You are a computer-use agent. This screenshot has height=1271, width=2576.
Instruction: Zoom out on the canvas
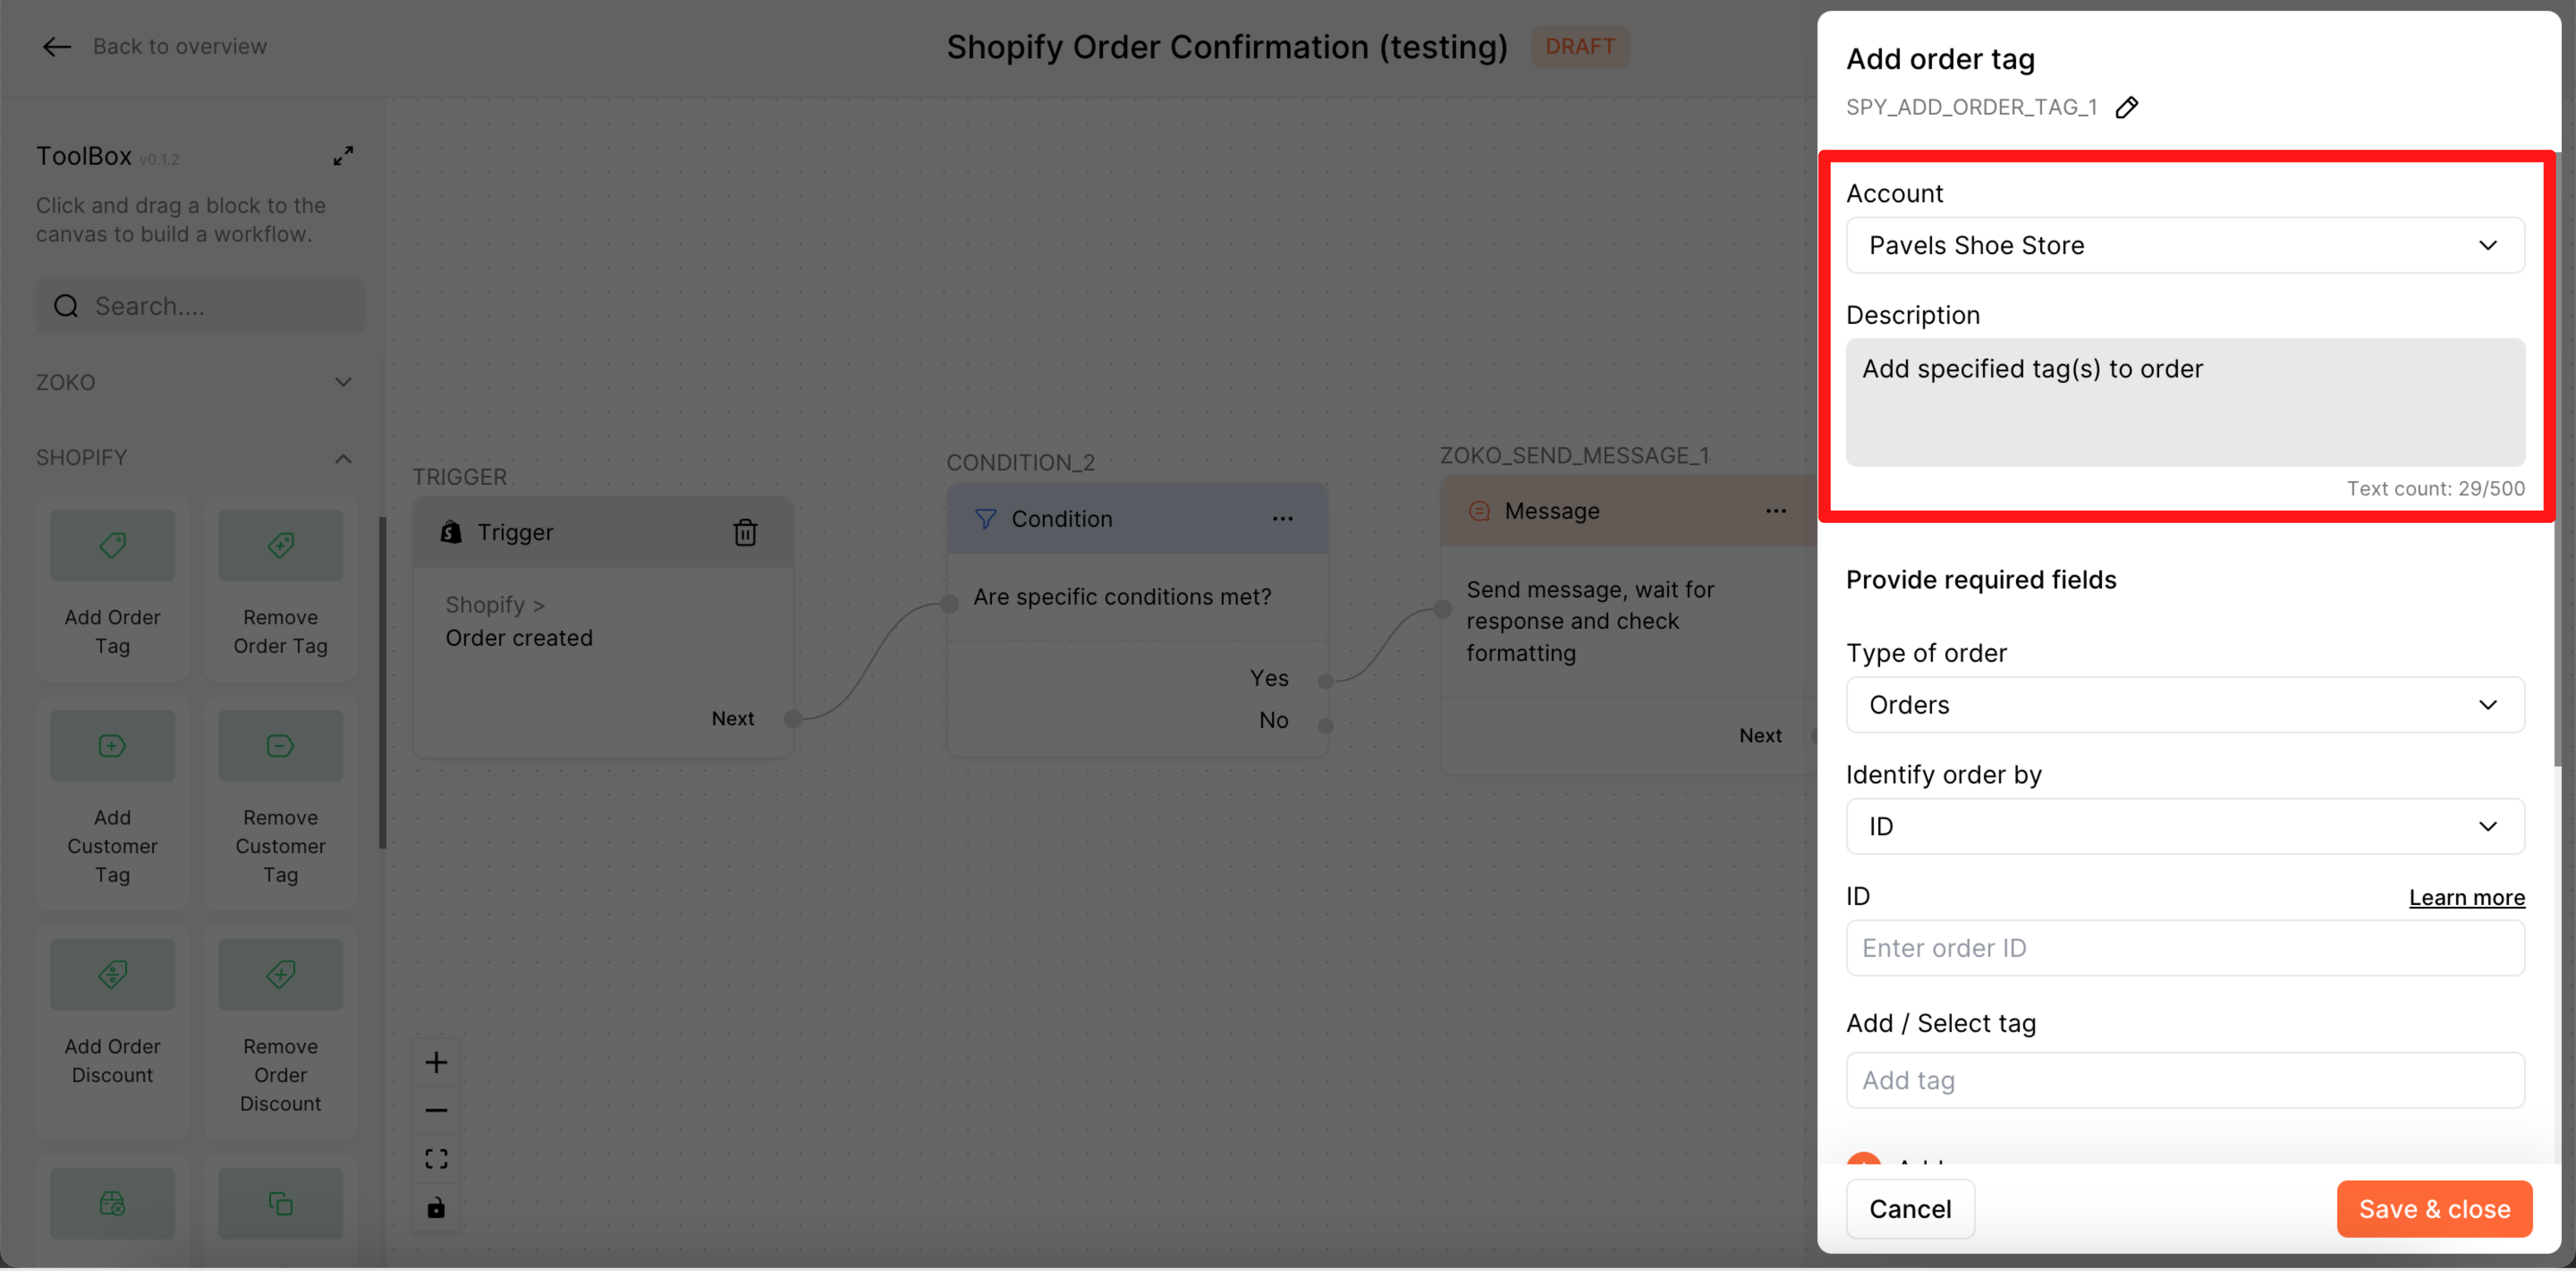tap(436, 1110)
